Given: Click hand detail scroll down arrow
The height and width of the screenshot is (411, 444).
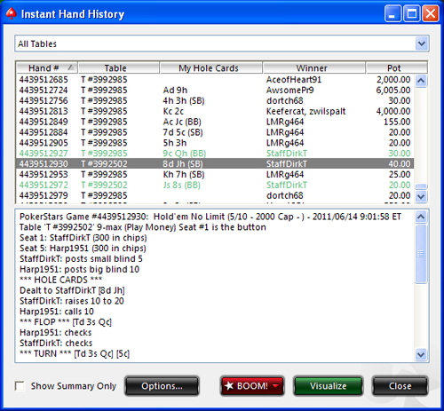Looking at the screenshot, I should (x=421, y=354).
